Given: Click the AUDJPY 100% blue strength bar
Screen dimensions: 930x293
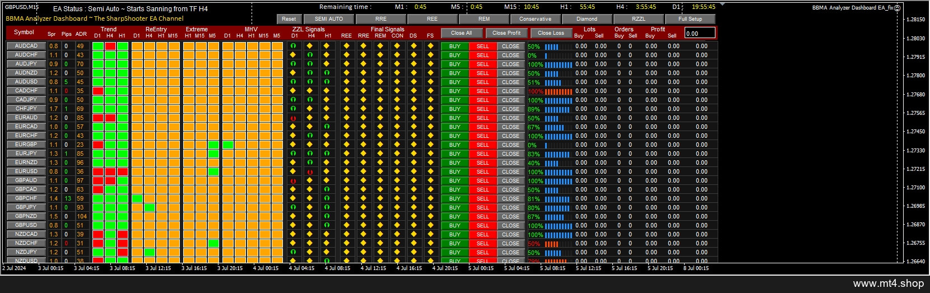Looking at the screenshot, I should [x=559, y=64].
